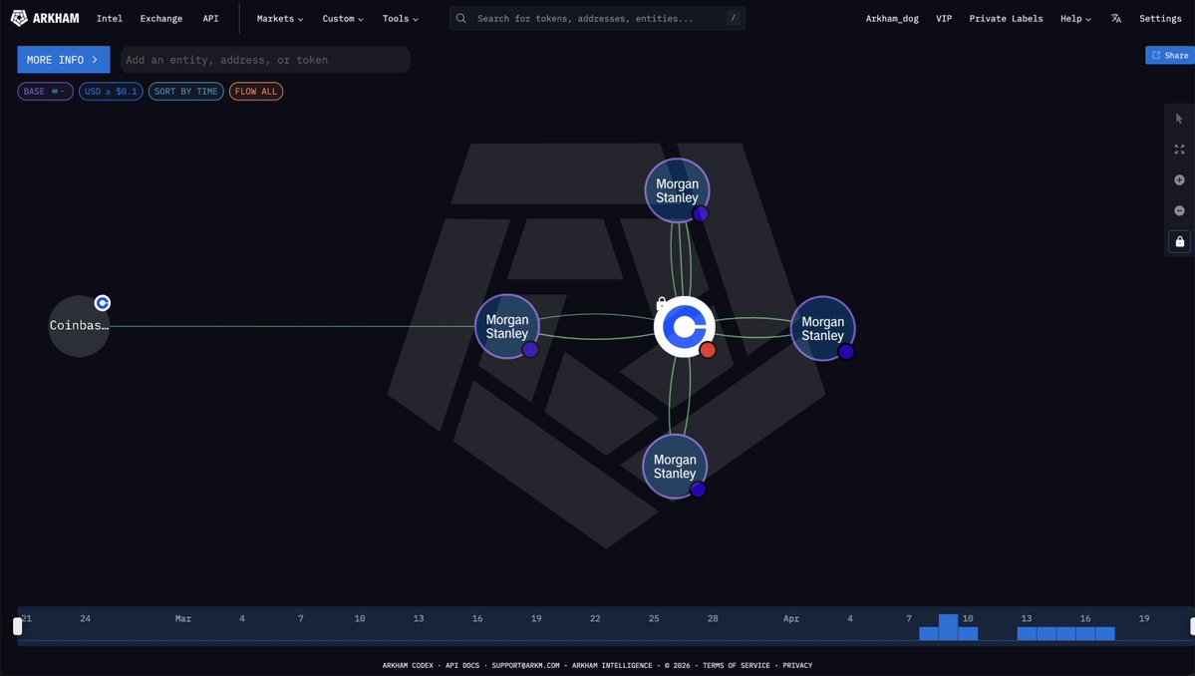Image resolution: width=1195 pixels, height=676 pixels.
Task: Click the red dot on Coinbase node
Action: coord(708,350)
